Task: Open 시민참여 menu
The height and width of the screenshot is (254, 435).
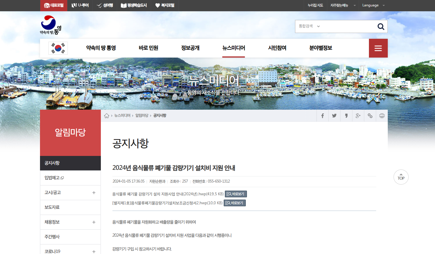Action: pos(277,48)
